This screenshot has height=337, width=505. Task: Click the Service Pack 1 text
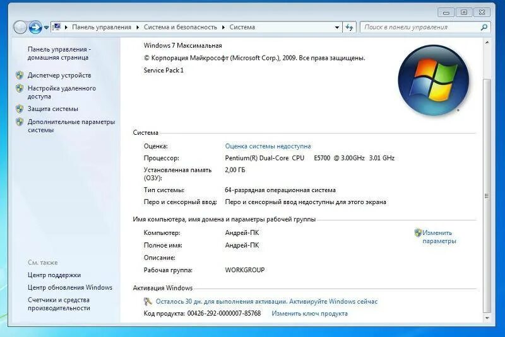(x=163, y=71)
